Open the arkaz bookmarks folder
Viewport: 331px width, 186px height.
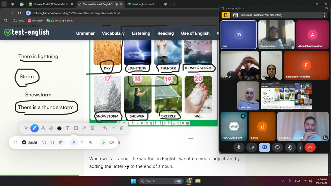[19, 21]
